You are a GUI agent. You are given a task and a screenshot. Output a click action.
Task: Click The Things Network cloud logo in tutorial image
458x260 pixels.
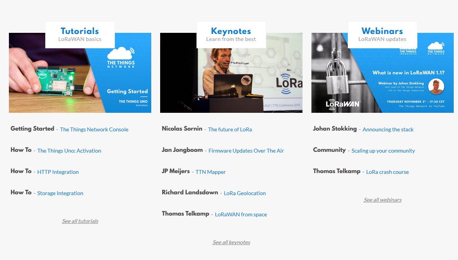(x=121, y=58)
